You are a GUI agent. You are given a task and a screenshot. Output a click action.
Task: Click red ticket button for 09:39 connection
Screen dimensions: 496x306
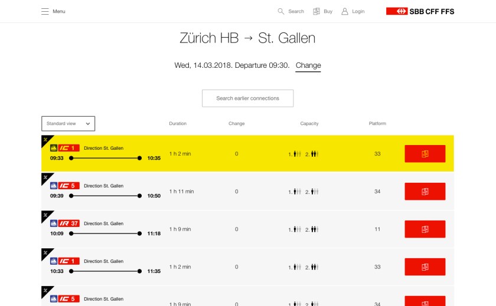[x=425, y=192]
